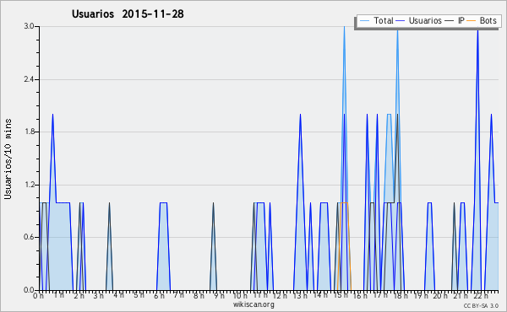The height and width of the screenshot is (312, 507).
Task: Click the '5 h' x-axis label
Action: pos(139,295)
